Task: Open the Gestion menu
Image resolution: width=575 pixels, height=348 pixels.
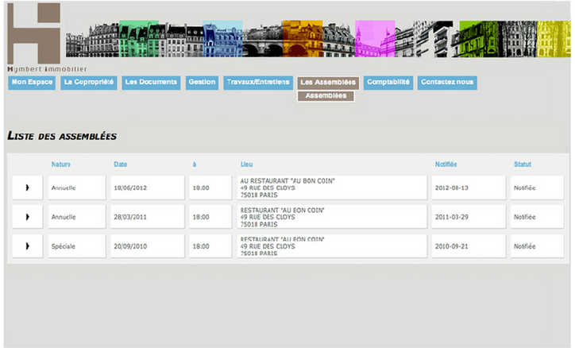Action: (202, 82)
